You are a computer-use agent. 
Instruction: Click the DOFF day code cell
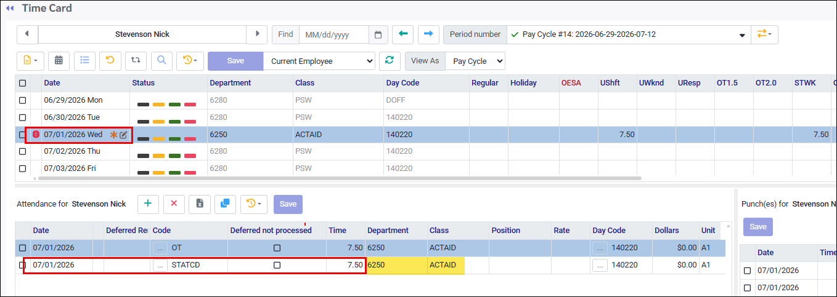pos(426,100)
